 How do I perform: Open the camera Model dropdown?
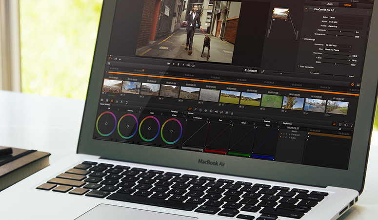pos(346,22)
